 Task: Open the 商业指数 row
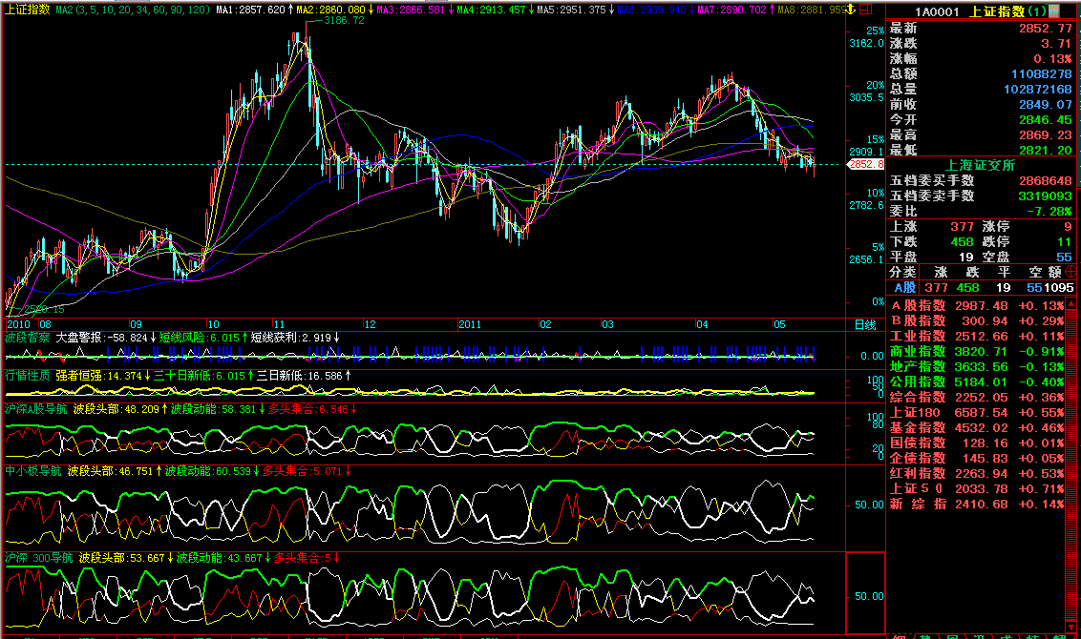coord(918,351)
